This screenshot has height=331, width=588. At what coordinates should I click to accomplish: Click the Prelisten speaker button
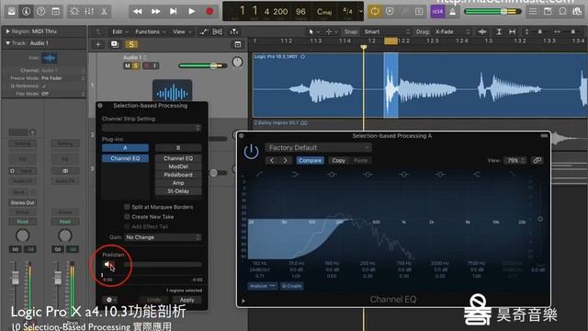pos(109,265)
